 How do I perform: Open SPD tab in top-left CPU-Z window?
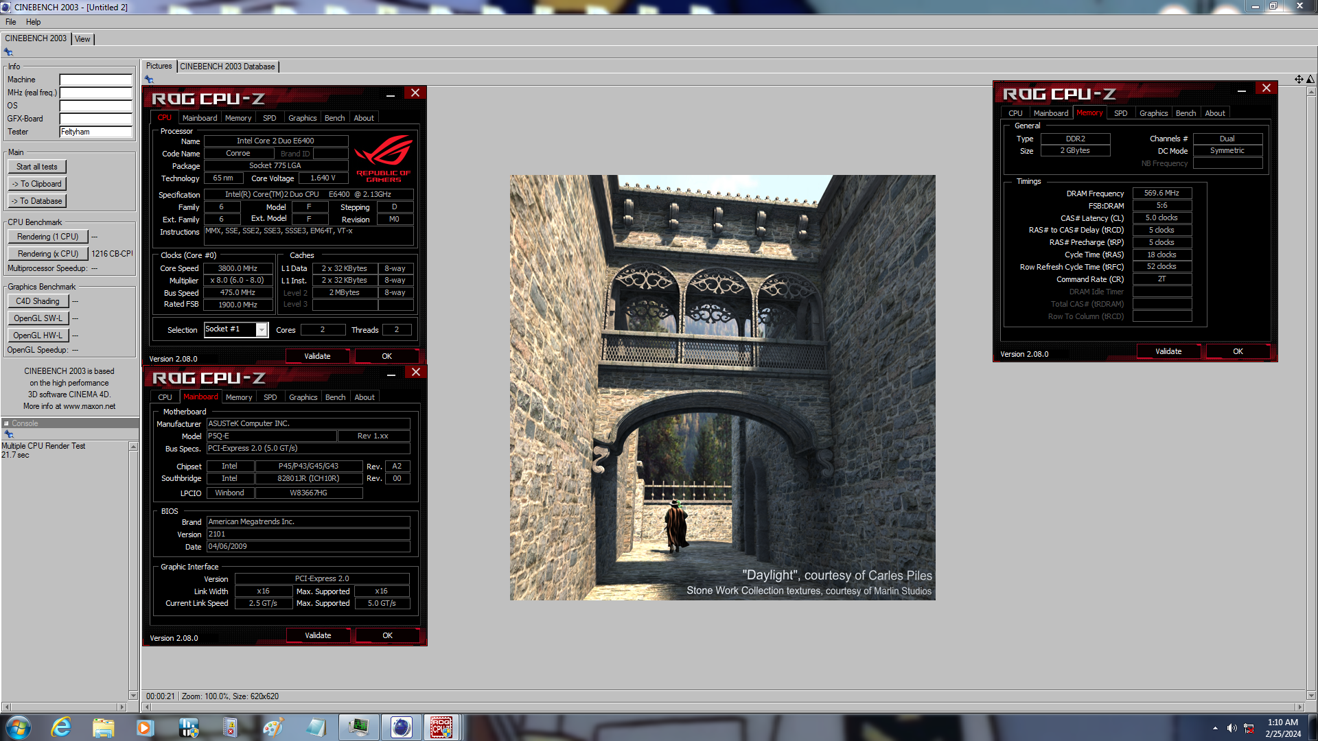point(270,118)
